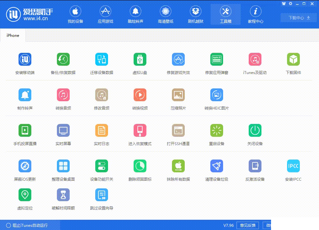This screenshot has height=230, width=319.
Task: Toggle 阻止iTunes自动运行 option
Action: [x=27, y=225]
